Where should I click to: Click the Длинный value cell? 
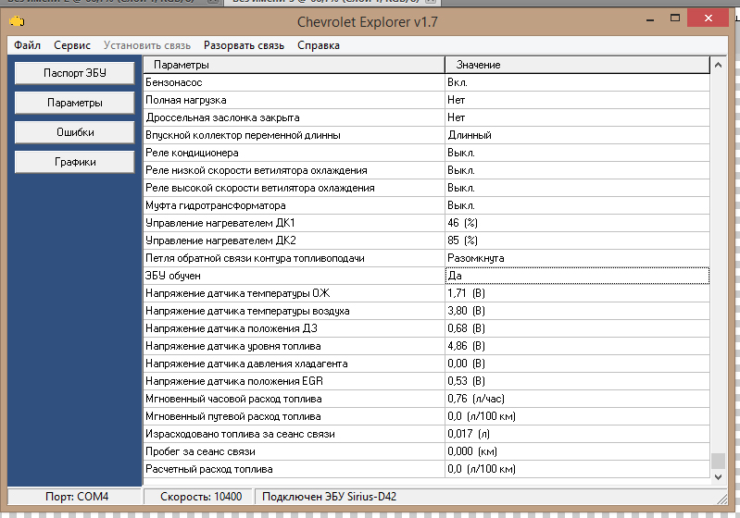[577, 135]
